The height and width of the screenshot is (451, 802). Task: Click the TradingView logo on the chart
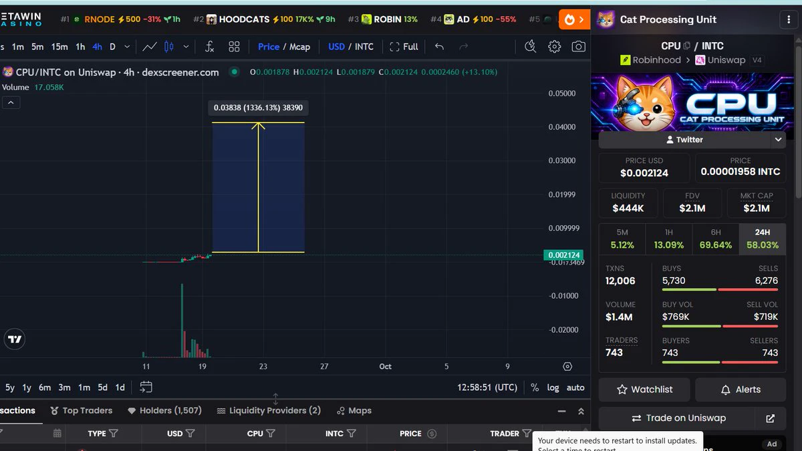pyautogui.click(x=14, y=339)
